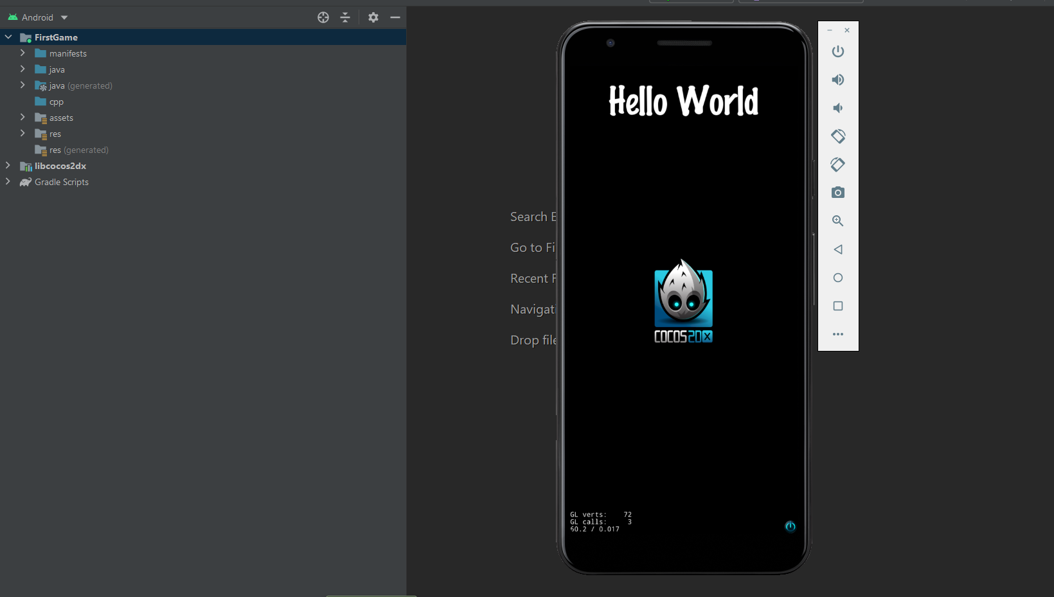Take emulator screenshot with camera icon
Image resolution: width=1054 pixels, height=597 pixels.
837,193
